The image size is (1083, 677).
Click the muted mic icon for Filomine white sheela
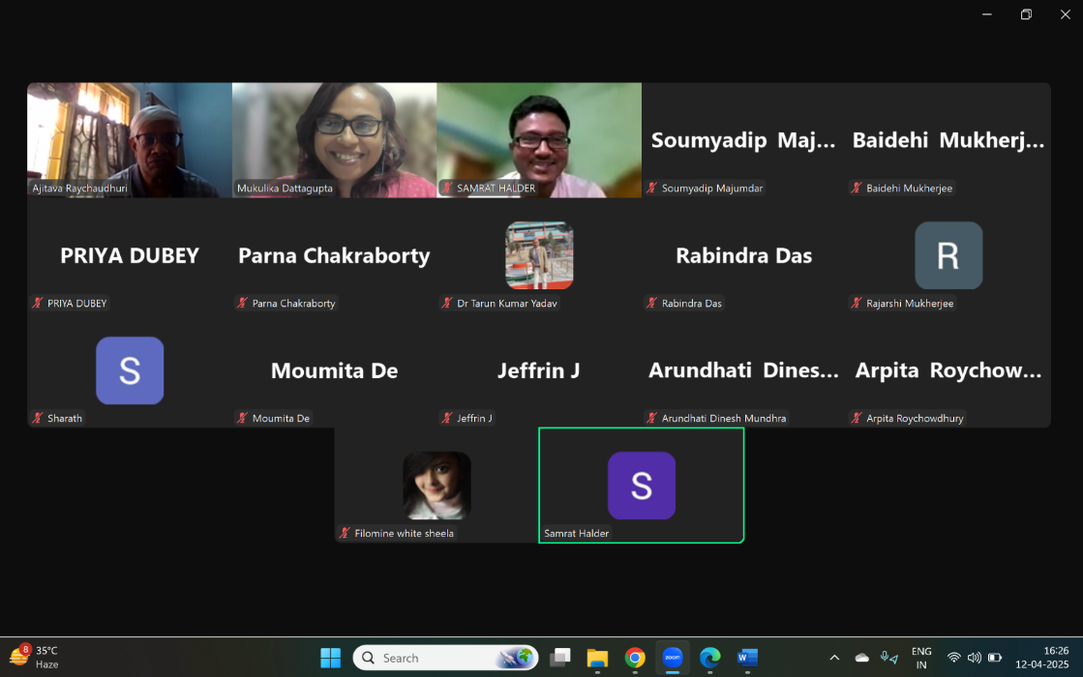(346, 534)
